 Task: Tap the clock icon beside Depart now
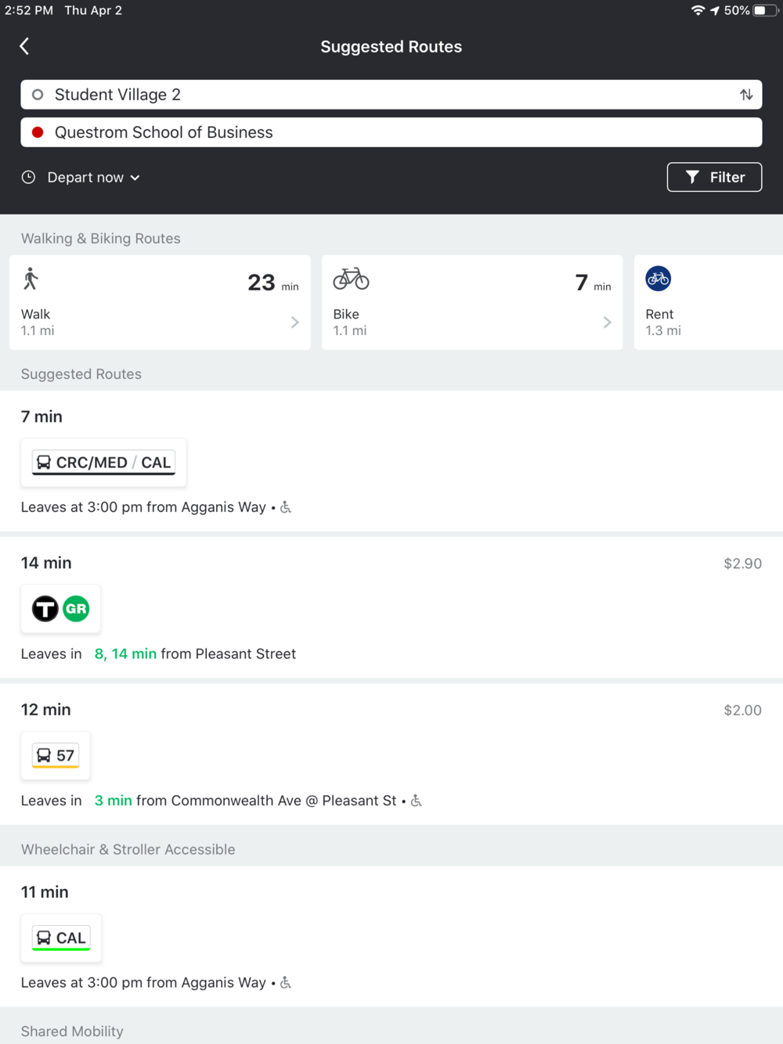tap(28, 178)
